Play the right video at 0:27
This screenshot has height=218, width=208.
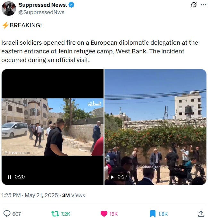pos(112,177)
